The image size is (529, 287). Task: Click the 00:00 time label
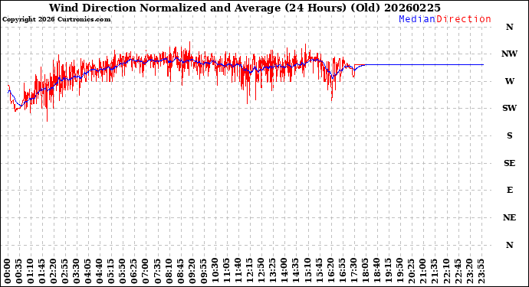[x=8, y=271]
